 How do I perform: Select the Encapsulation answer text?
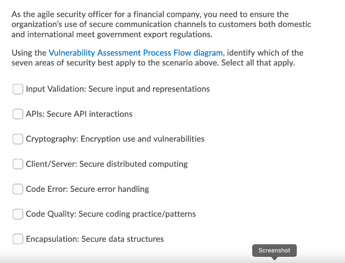(95, 239)
